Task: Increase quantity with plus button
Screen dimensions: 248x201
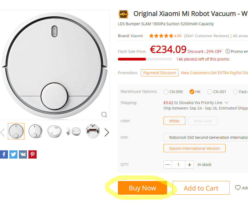Action: coord(189,165)
